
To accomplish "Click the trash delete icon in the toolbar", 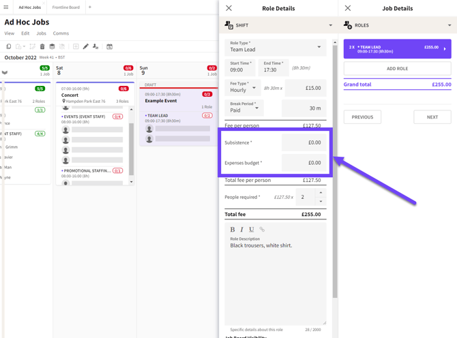I will pyautogui.click(x=42, y=46).
